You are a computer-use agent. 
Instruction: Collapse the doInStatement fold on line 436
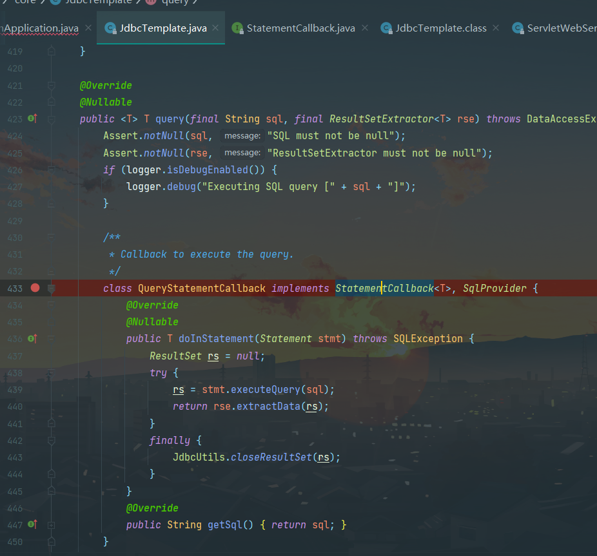click(x=52, y=339)
